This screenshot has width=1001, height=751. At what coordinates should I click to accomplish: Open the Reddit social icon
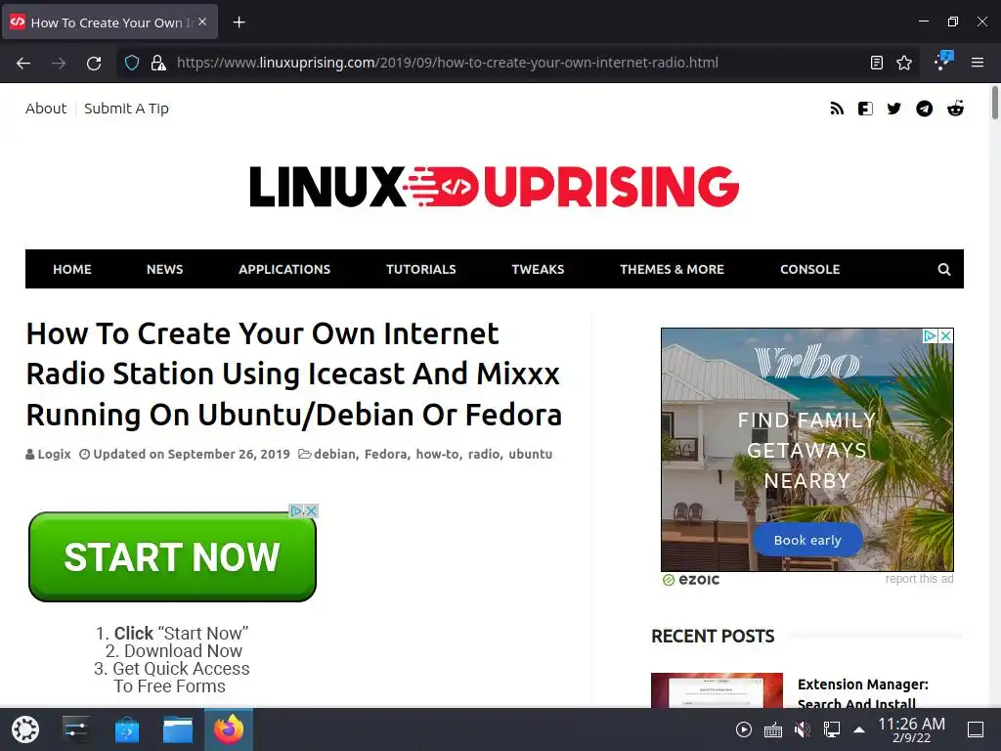[955, 109]
